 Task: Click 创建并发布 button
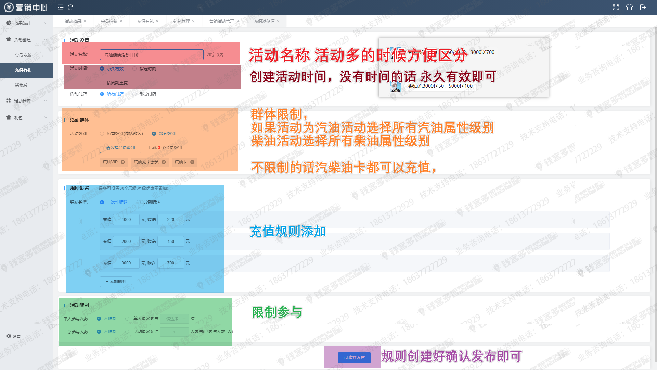click(354, 357)
